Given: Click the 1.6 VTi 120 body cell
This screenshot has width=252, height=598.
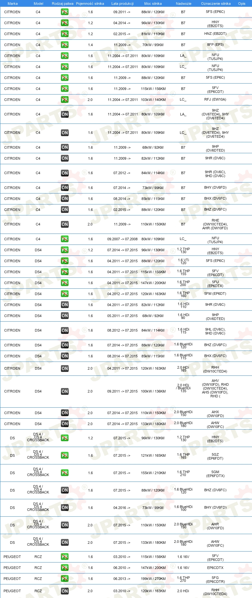Looking at the screenshot, I should tap(183, 261).
